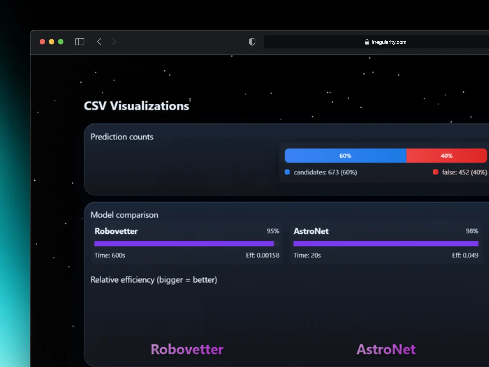Click the CSV Visualizations heading
The width and height of the screenshot is (489, 367).
137,106
